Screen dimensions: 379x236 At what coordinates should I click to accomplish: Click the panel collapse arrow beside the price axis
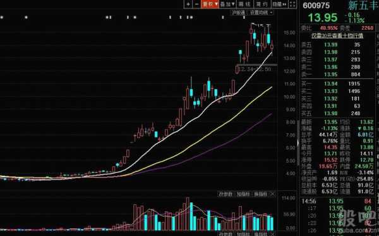tap(298, 143)
